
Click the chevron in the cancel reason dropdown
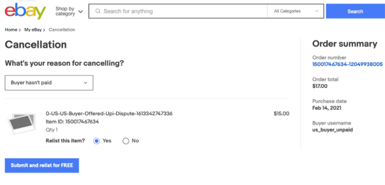pos(86,83)
